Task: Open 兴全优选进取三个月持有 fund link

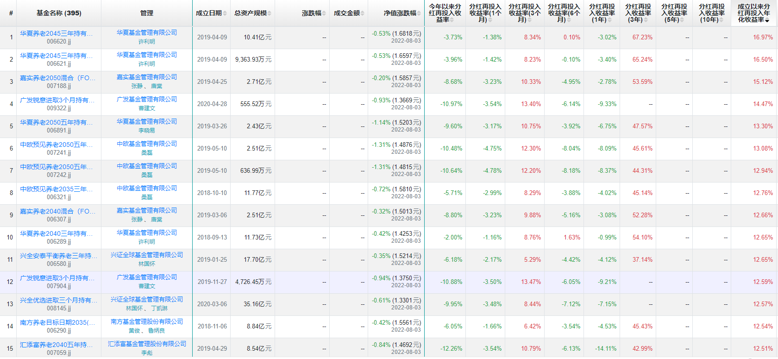Action: click(59, 300)
